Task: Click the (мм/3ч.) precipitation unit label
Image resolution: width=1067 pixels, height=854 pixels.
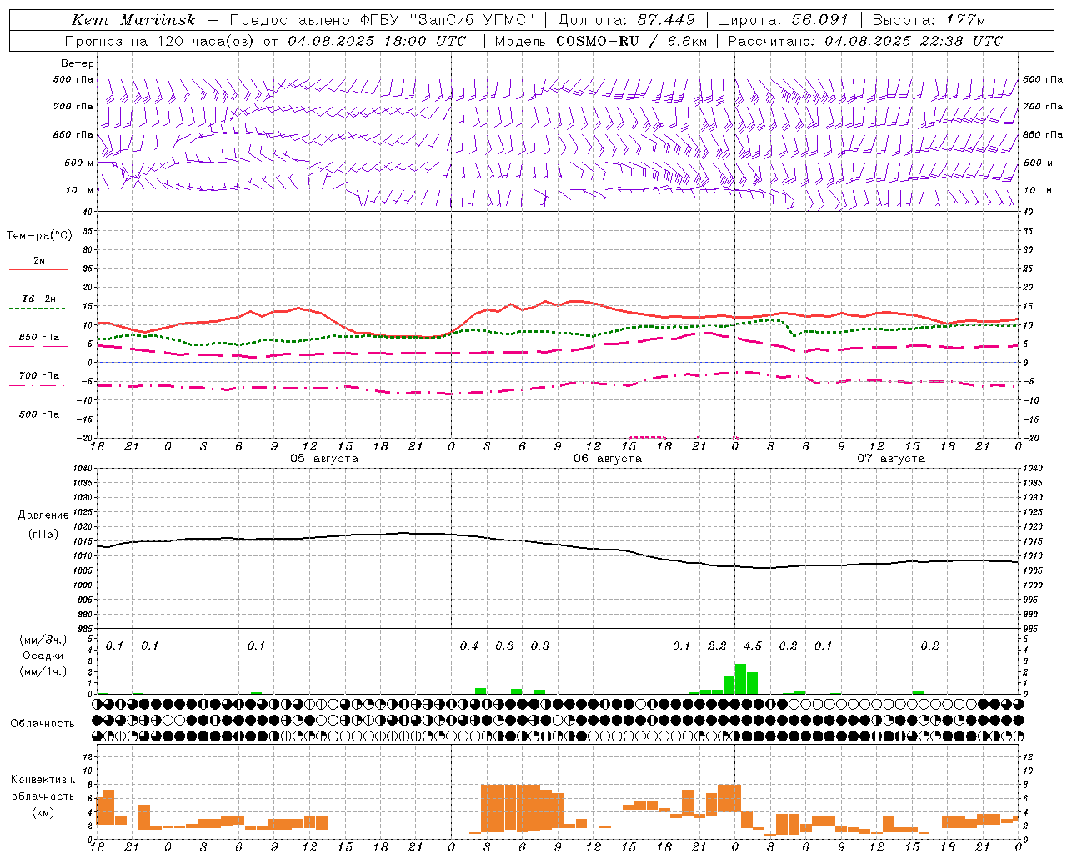Action: pos(43,640)
